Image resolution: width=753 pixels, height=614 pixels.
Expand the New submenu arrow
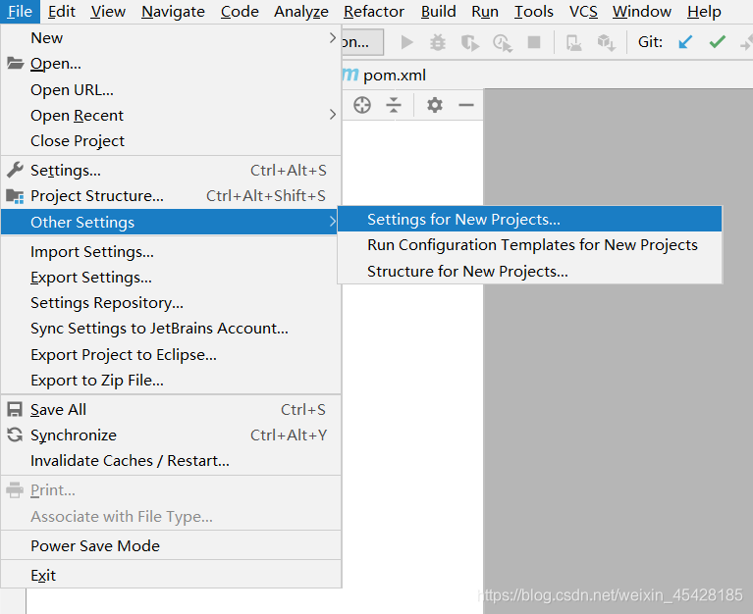tap(332, 38)
